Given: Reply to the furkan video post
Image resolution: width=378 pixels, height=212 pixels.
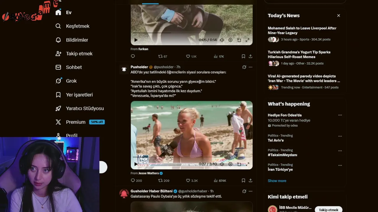Looking at the screenshot, I should 133,56.
